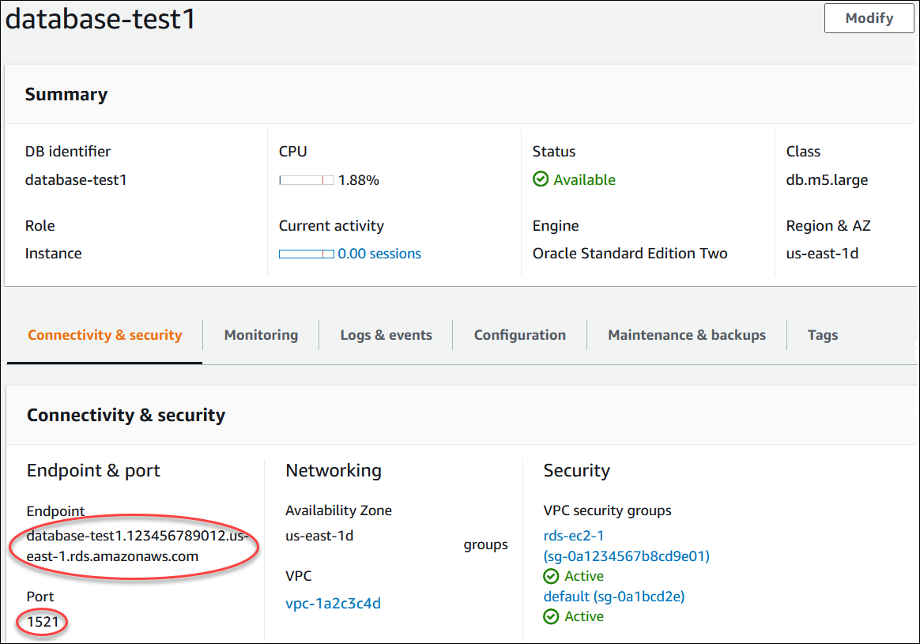The image size is (920, 644).
Task: Switch to the Monitoring tab
Action: tap(261, 335)
